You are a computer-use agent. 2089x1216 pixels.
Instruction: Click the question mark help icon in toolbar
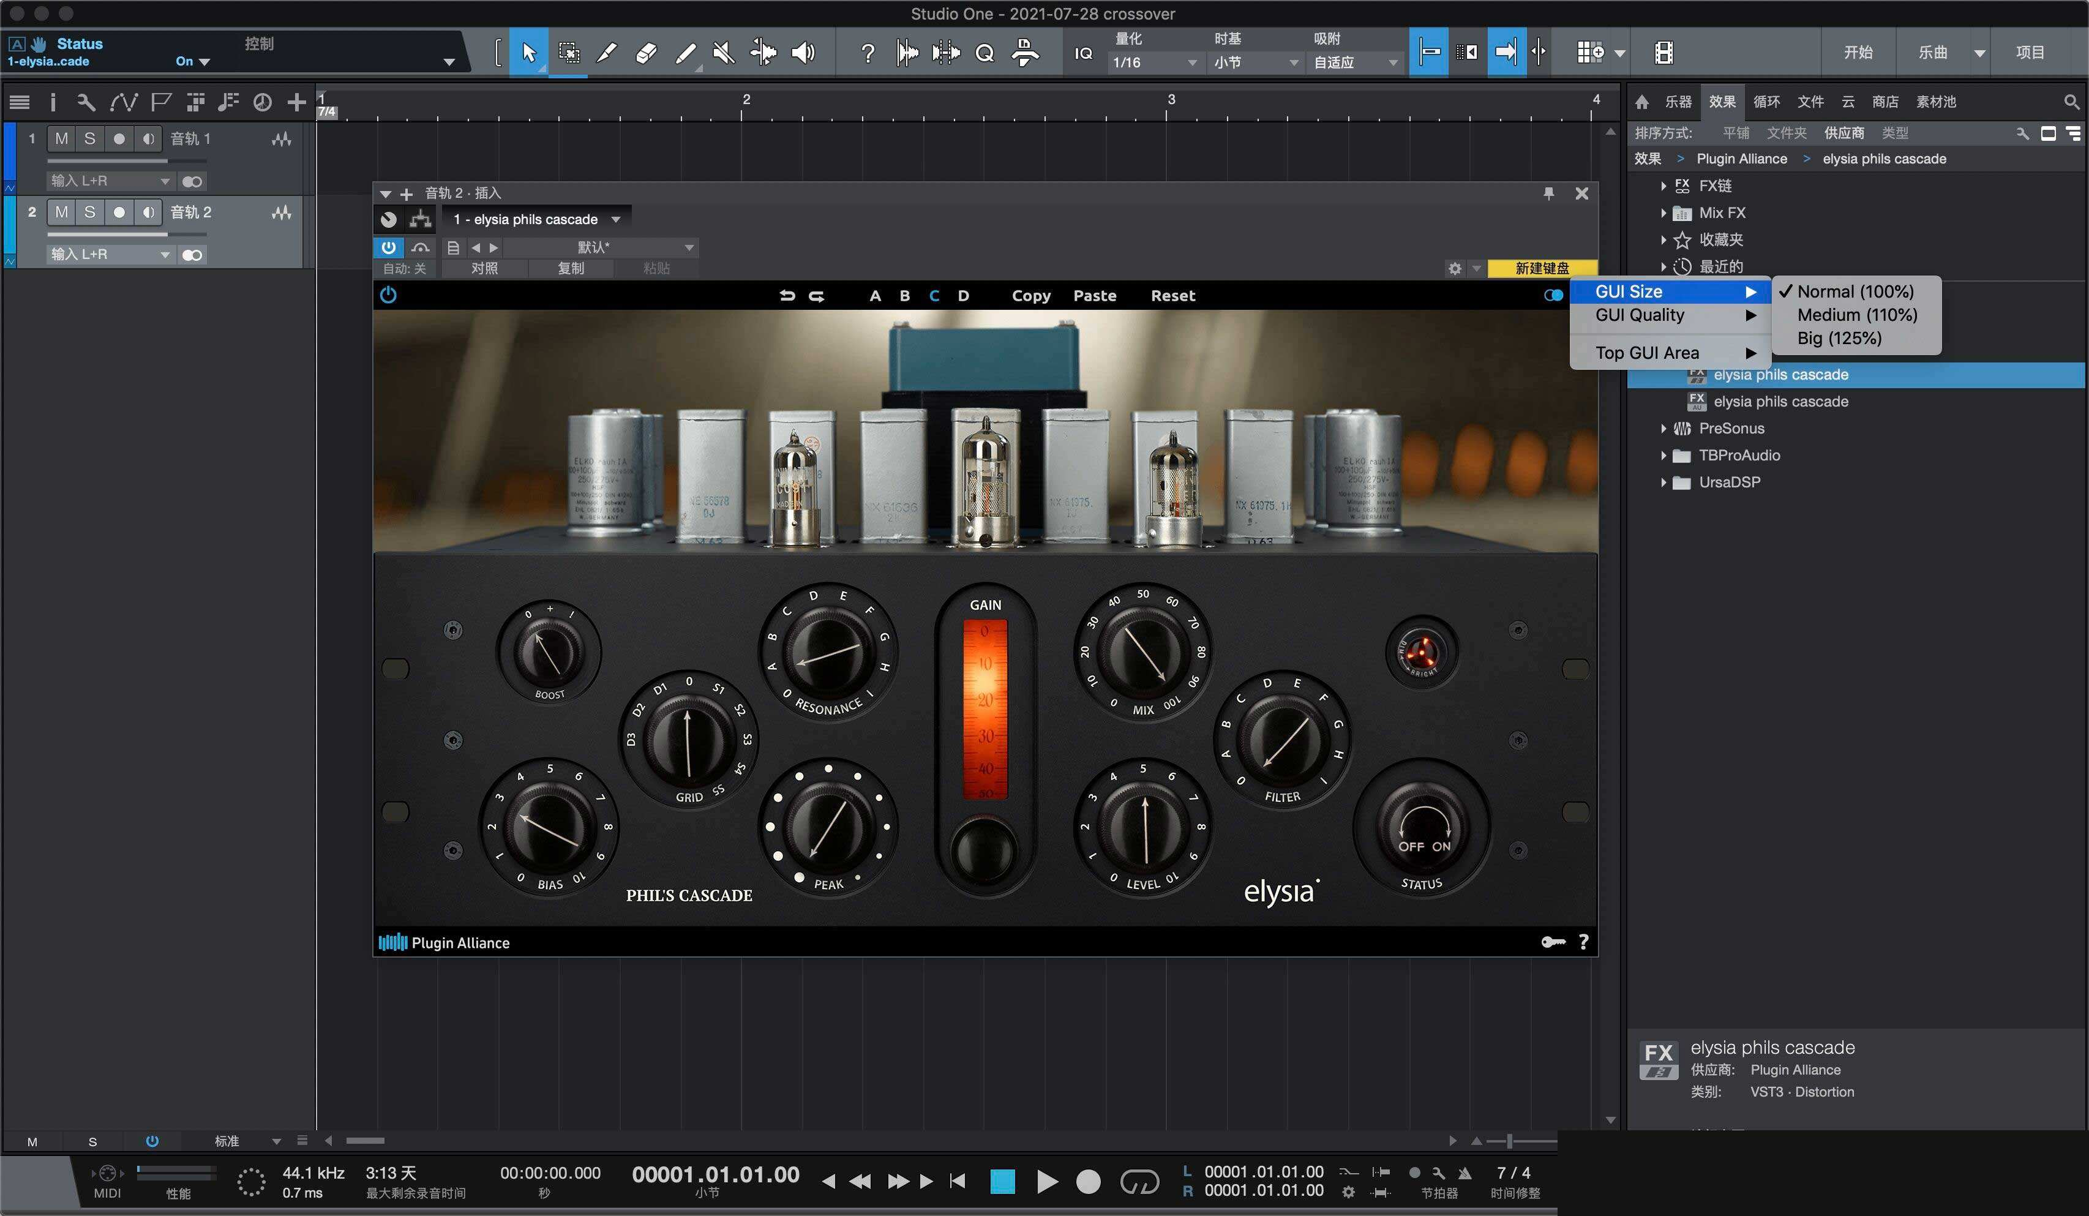(x=867, y=53)
